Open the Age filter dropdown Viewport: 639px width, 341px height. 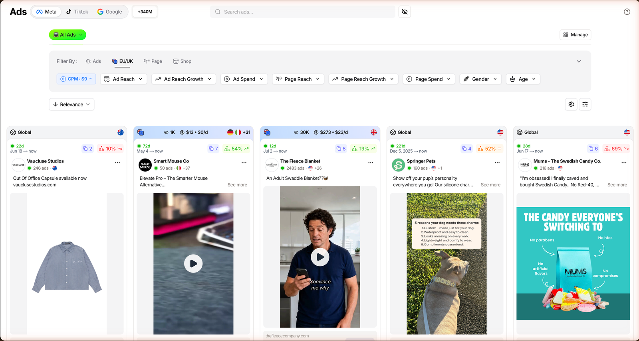(523, 79)
